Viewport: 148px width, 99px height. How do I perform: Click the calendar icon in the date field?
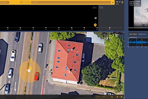click(x=21, y=2)
